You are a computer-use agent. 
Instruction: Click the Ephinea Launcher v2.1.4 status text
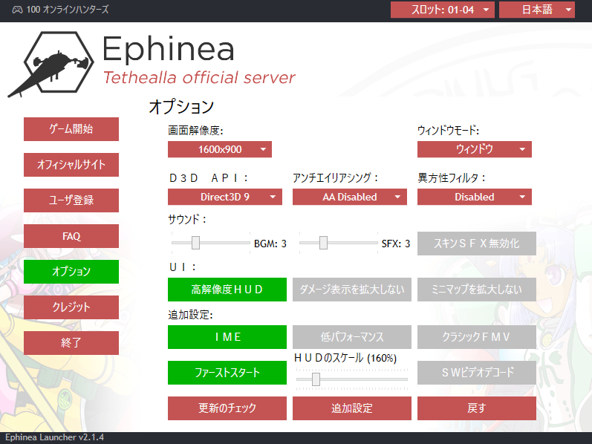[54, 437]
